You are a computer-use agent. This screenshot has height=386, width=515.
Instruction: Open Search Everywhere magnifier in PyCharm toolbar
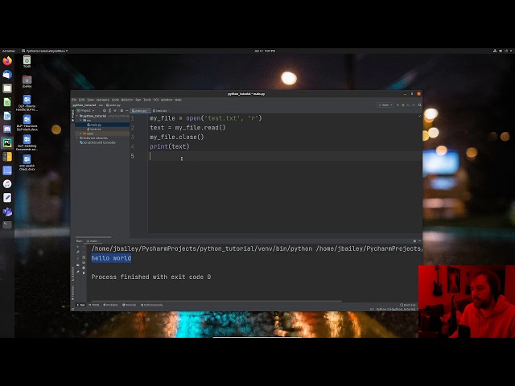(x=419, y=105)
